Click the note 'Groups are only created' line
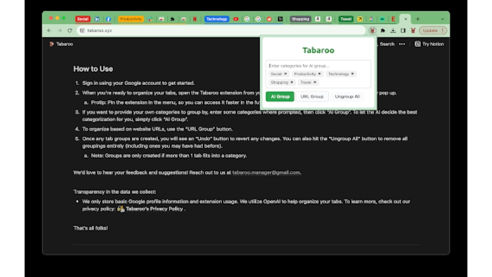This screenshot has height=277, width=492. point(169,155)
